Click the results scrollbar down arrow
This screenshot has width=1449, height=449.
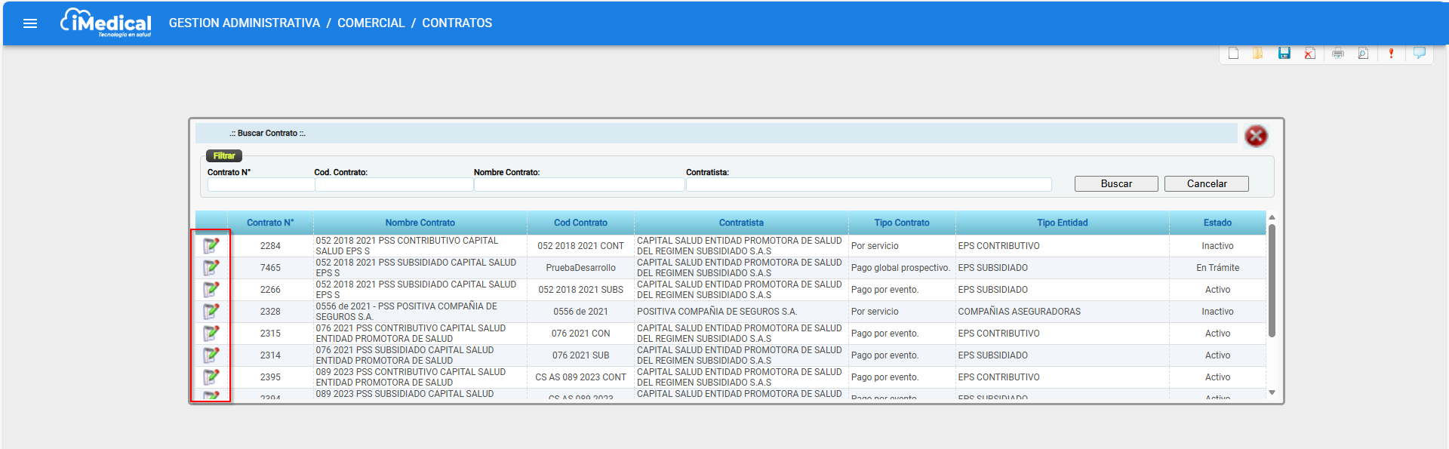point(1272,392)
